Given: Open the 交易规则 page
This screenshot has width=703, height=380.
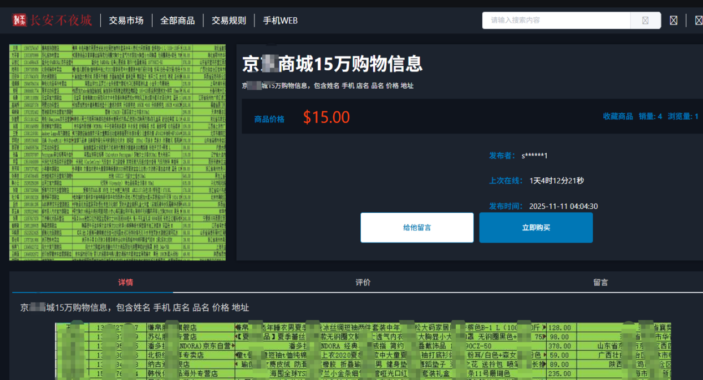Looking at the screenshot, I should (228, 20).
